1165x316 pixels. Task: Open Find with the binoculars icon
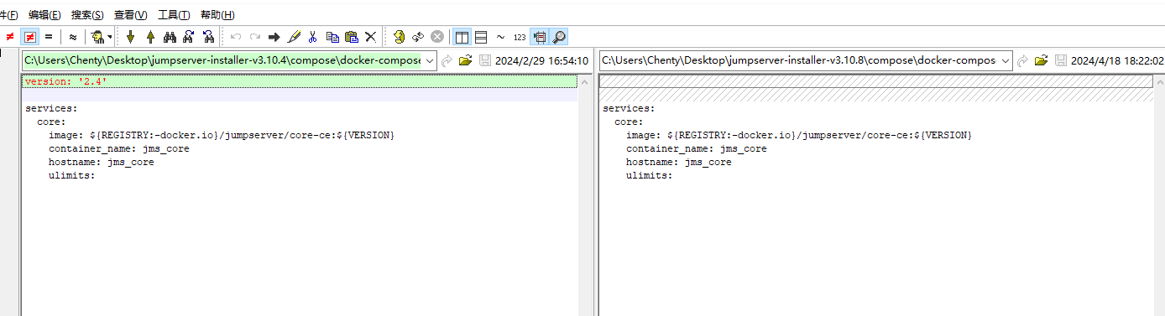[x=170, y=37]
